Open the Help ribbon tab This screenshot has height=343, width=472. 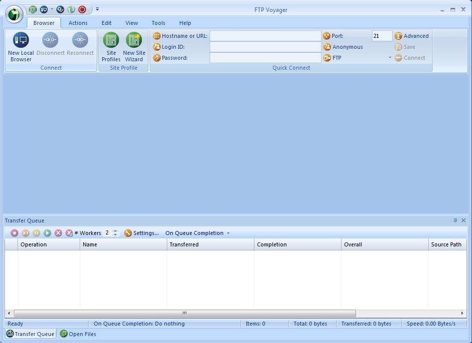(x=185, y=23)
